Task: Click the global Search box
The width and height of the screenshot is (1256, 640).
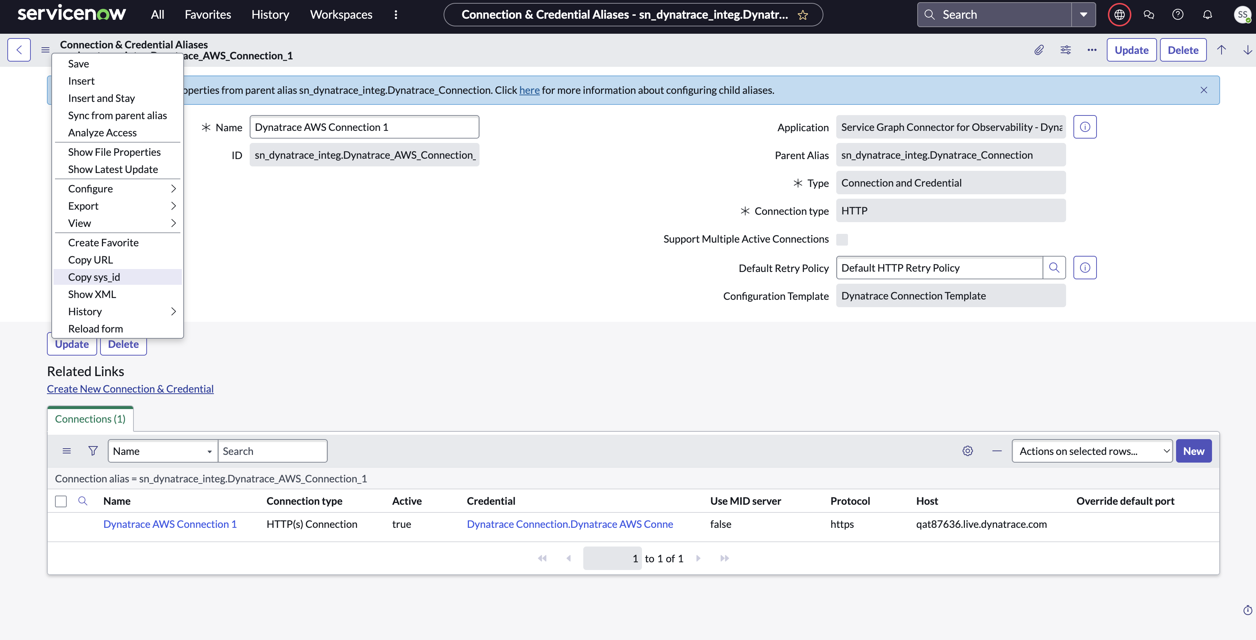Action: [995, 15]
